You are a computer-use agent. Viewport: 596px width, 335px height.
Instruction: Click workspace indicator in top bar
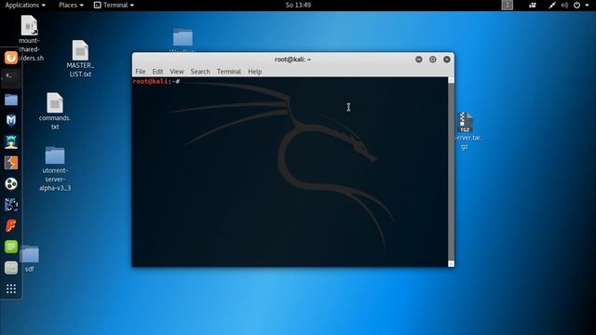pos(507,5)
